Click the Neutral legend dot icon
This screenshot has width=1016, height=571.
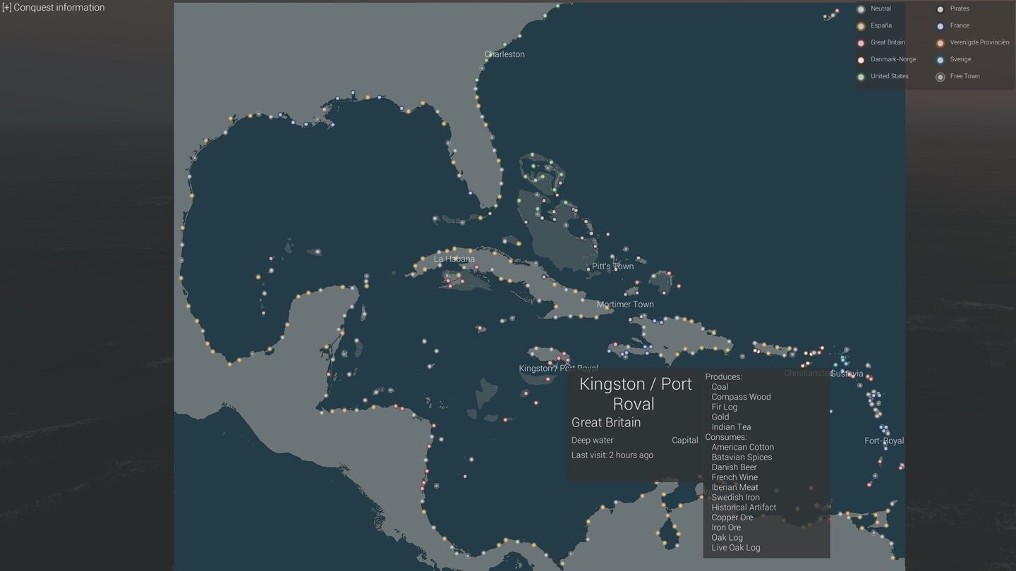pos(861,9)
